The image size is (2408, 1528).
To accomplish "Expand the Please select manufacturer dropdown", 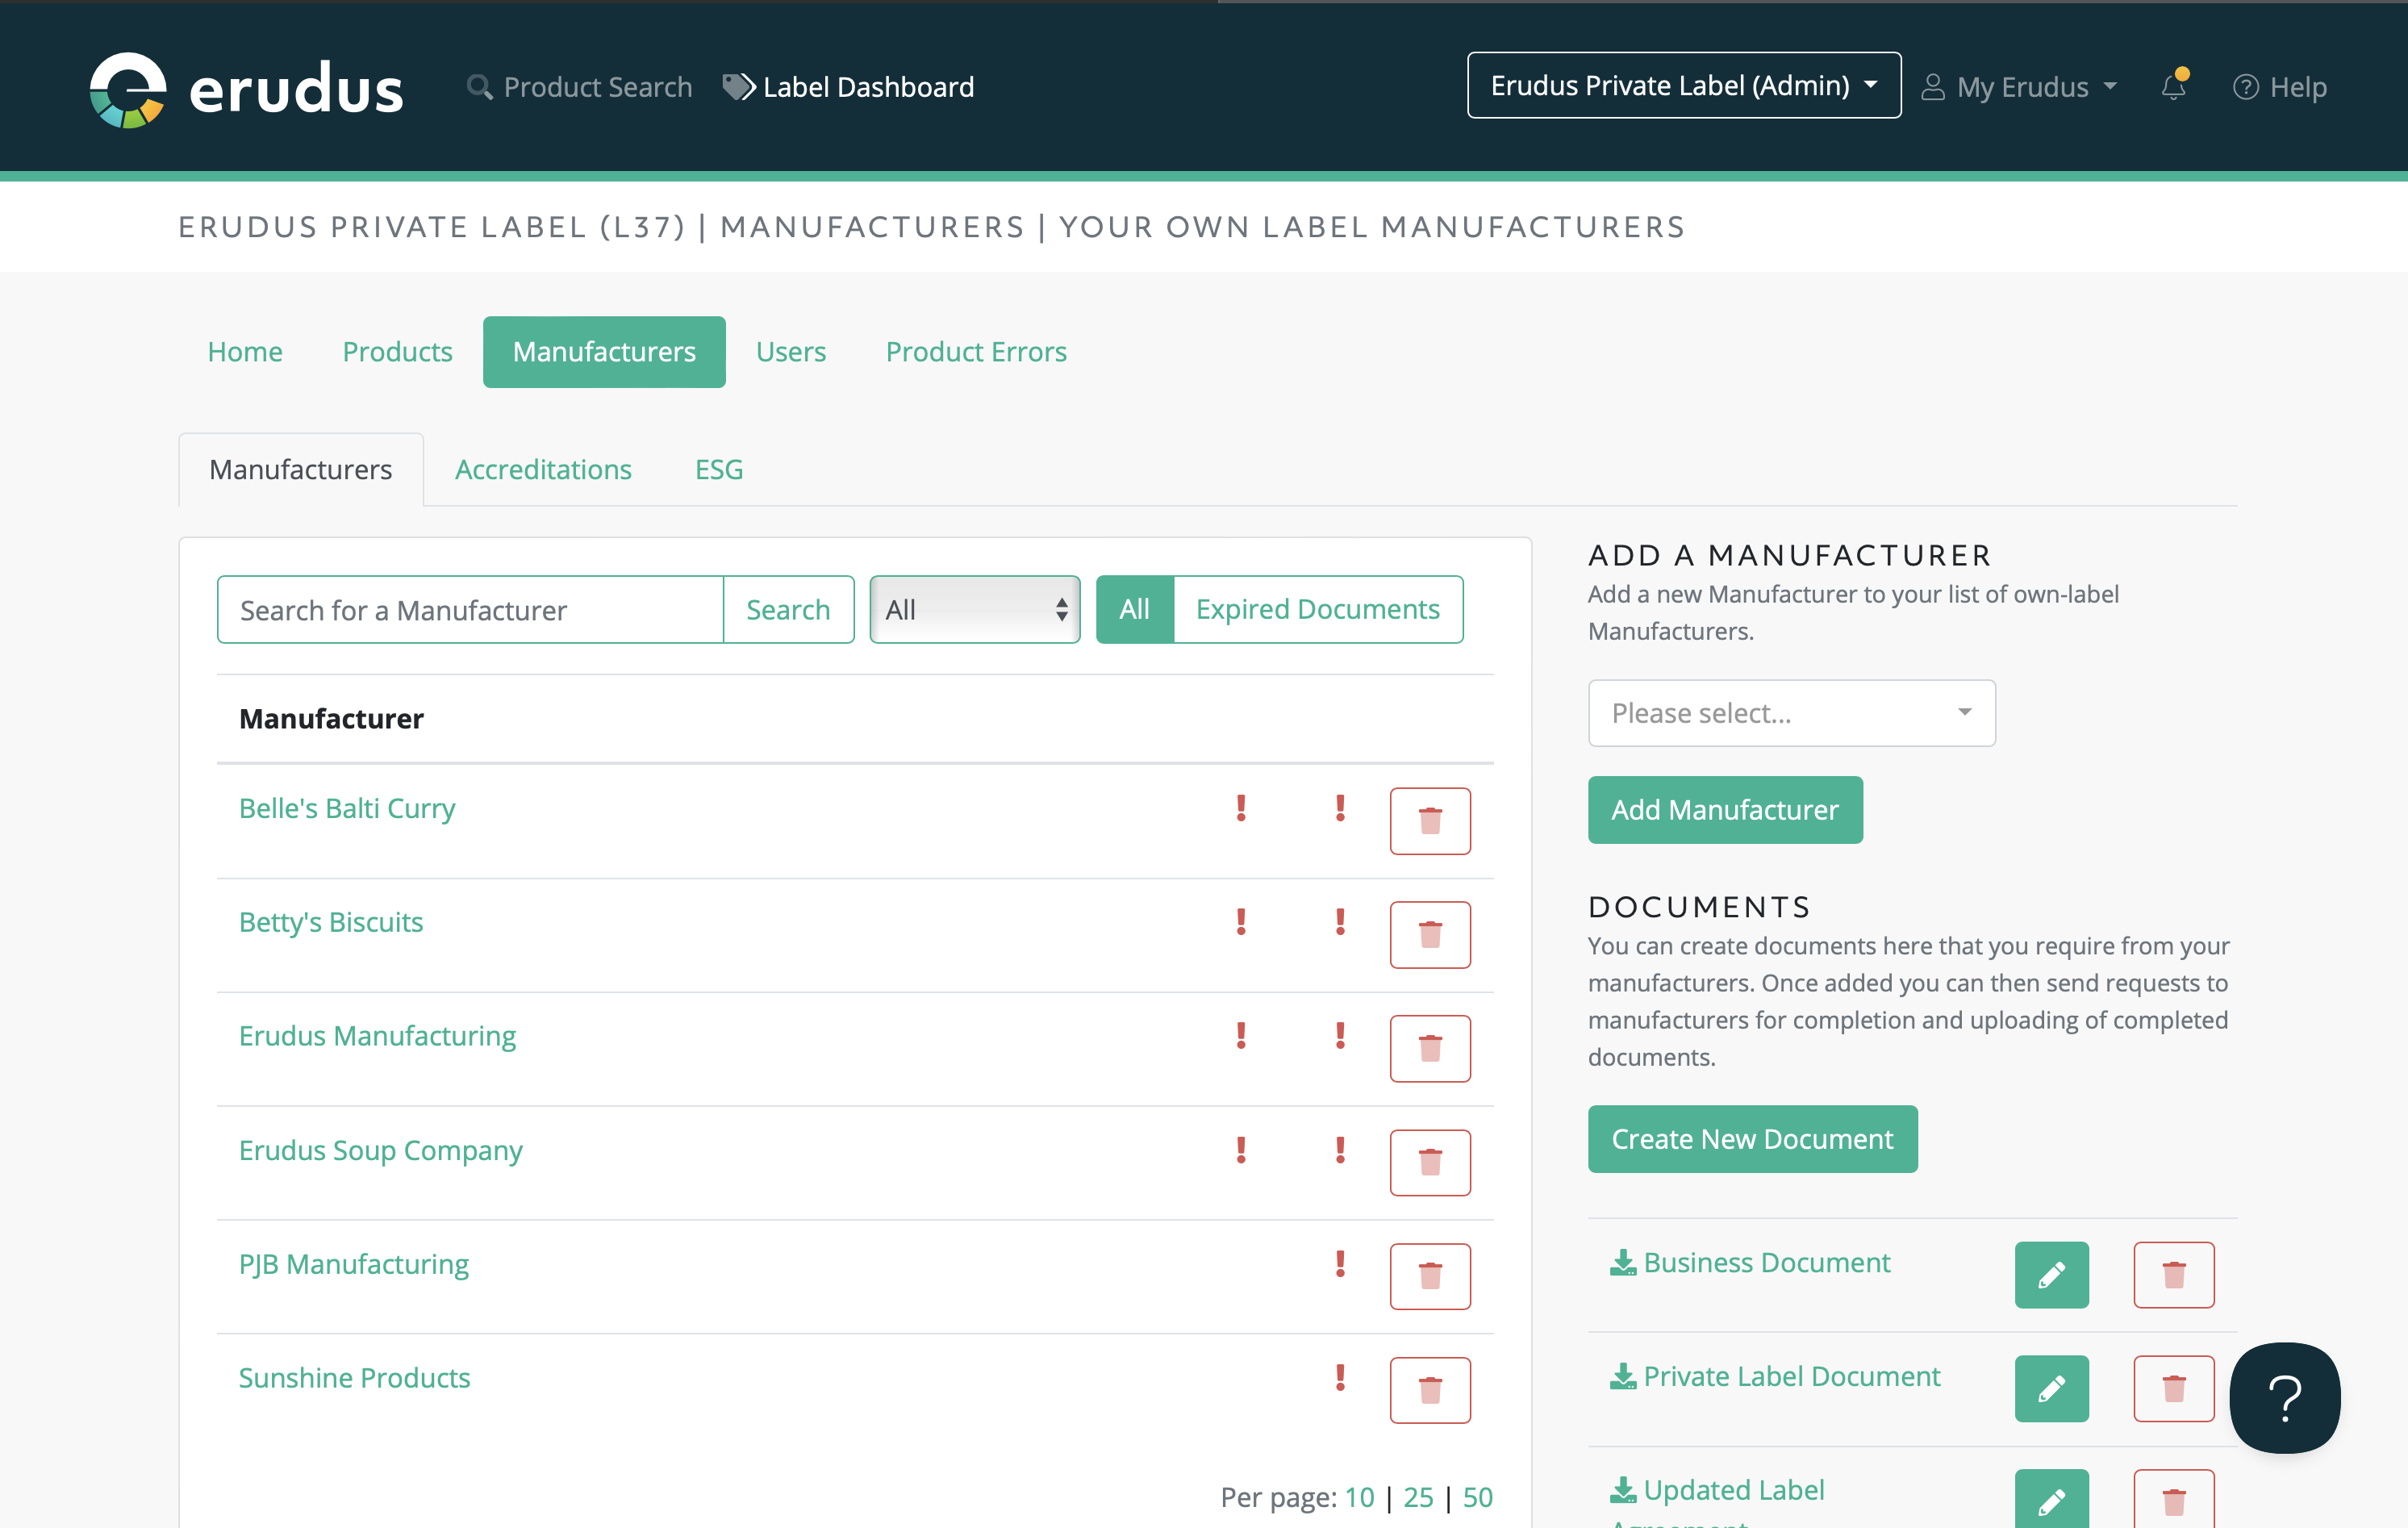I will [x=1791, y=713].
